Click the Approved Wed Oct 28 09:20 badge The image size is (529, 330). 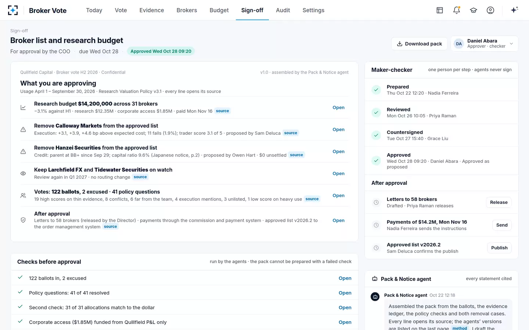pos(161,51)
